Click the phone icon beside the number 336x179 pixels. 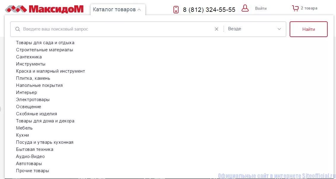pyautogui.click(x=176, y=9)
